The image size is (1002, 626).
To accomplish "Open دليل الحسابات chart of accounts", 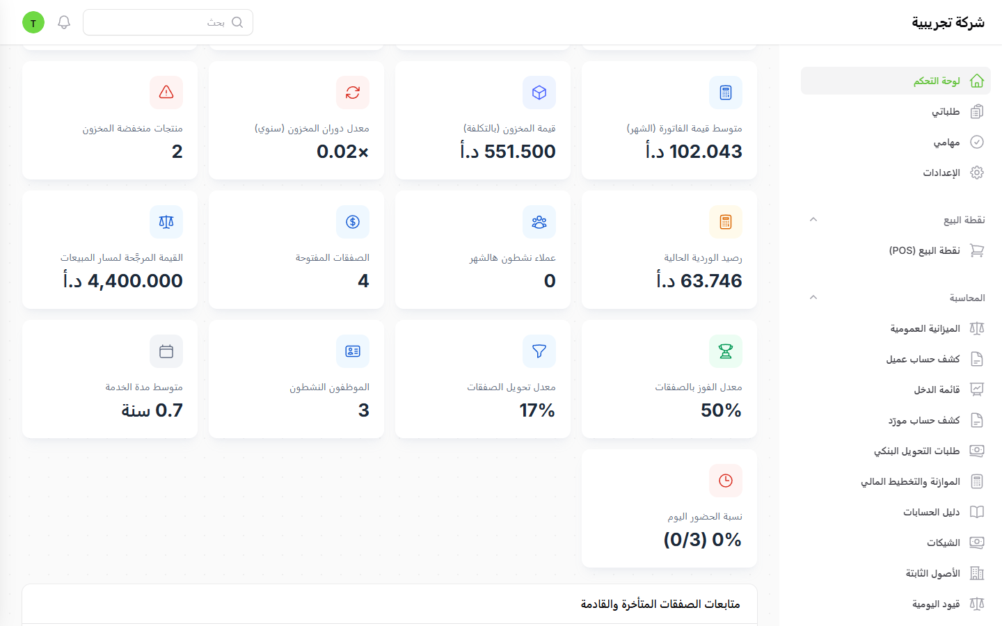I will 896,512.
